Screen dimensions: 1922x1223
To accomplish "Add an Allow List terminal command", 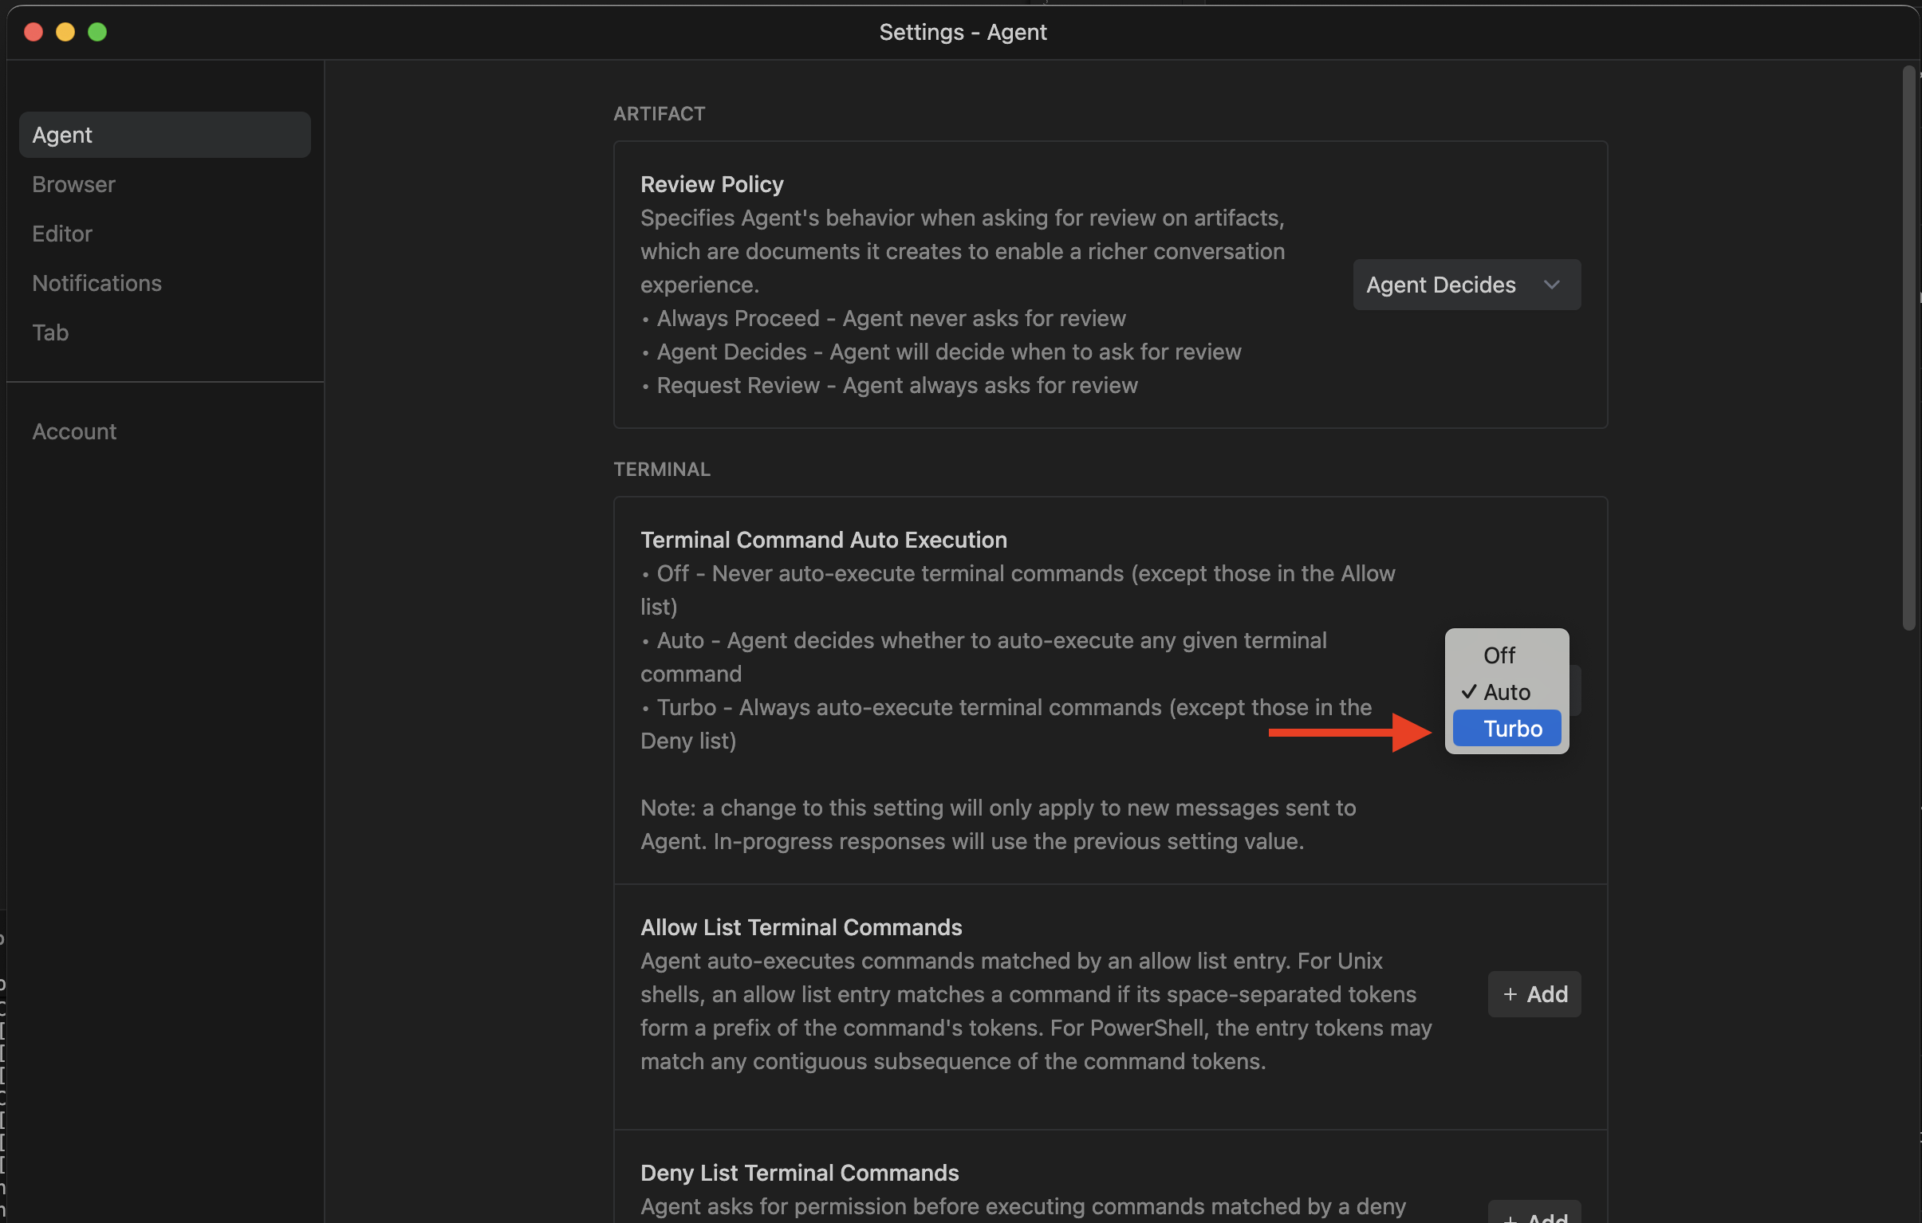I will [1534, 994].
